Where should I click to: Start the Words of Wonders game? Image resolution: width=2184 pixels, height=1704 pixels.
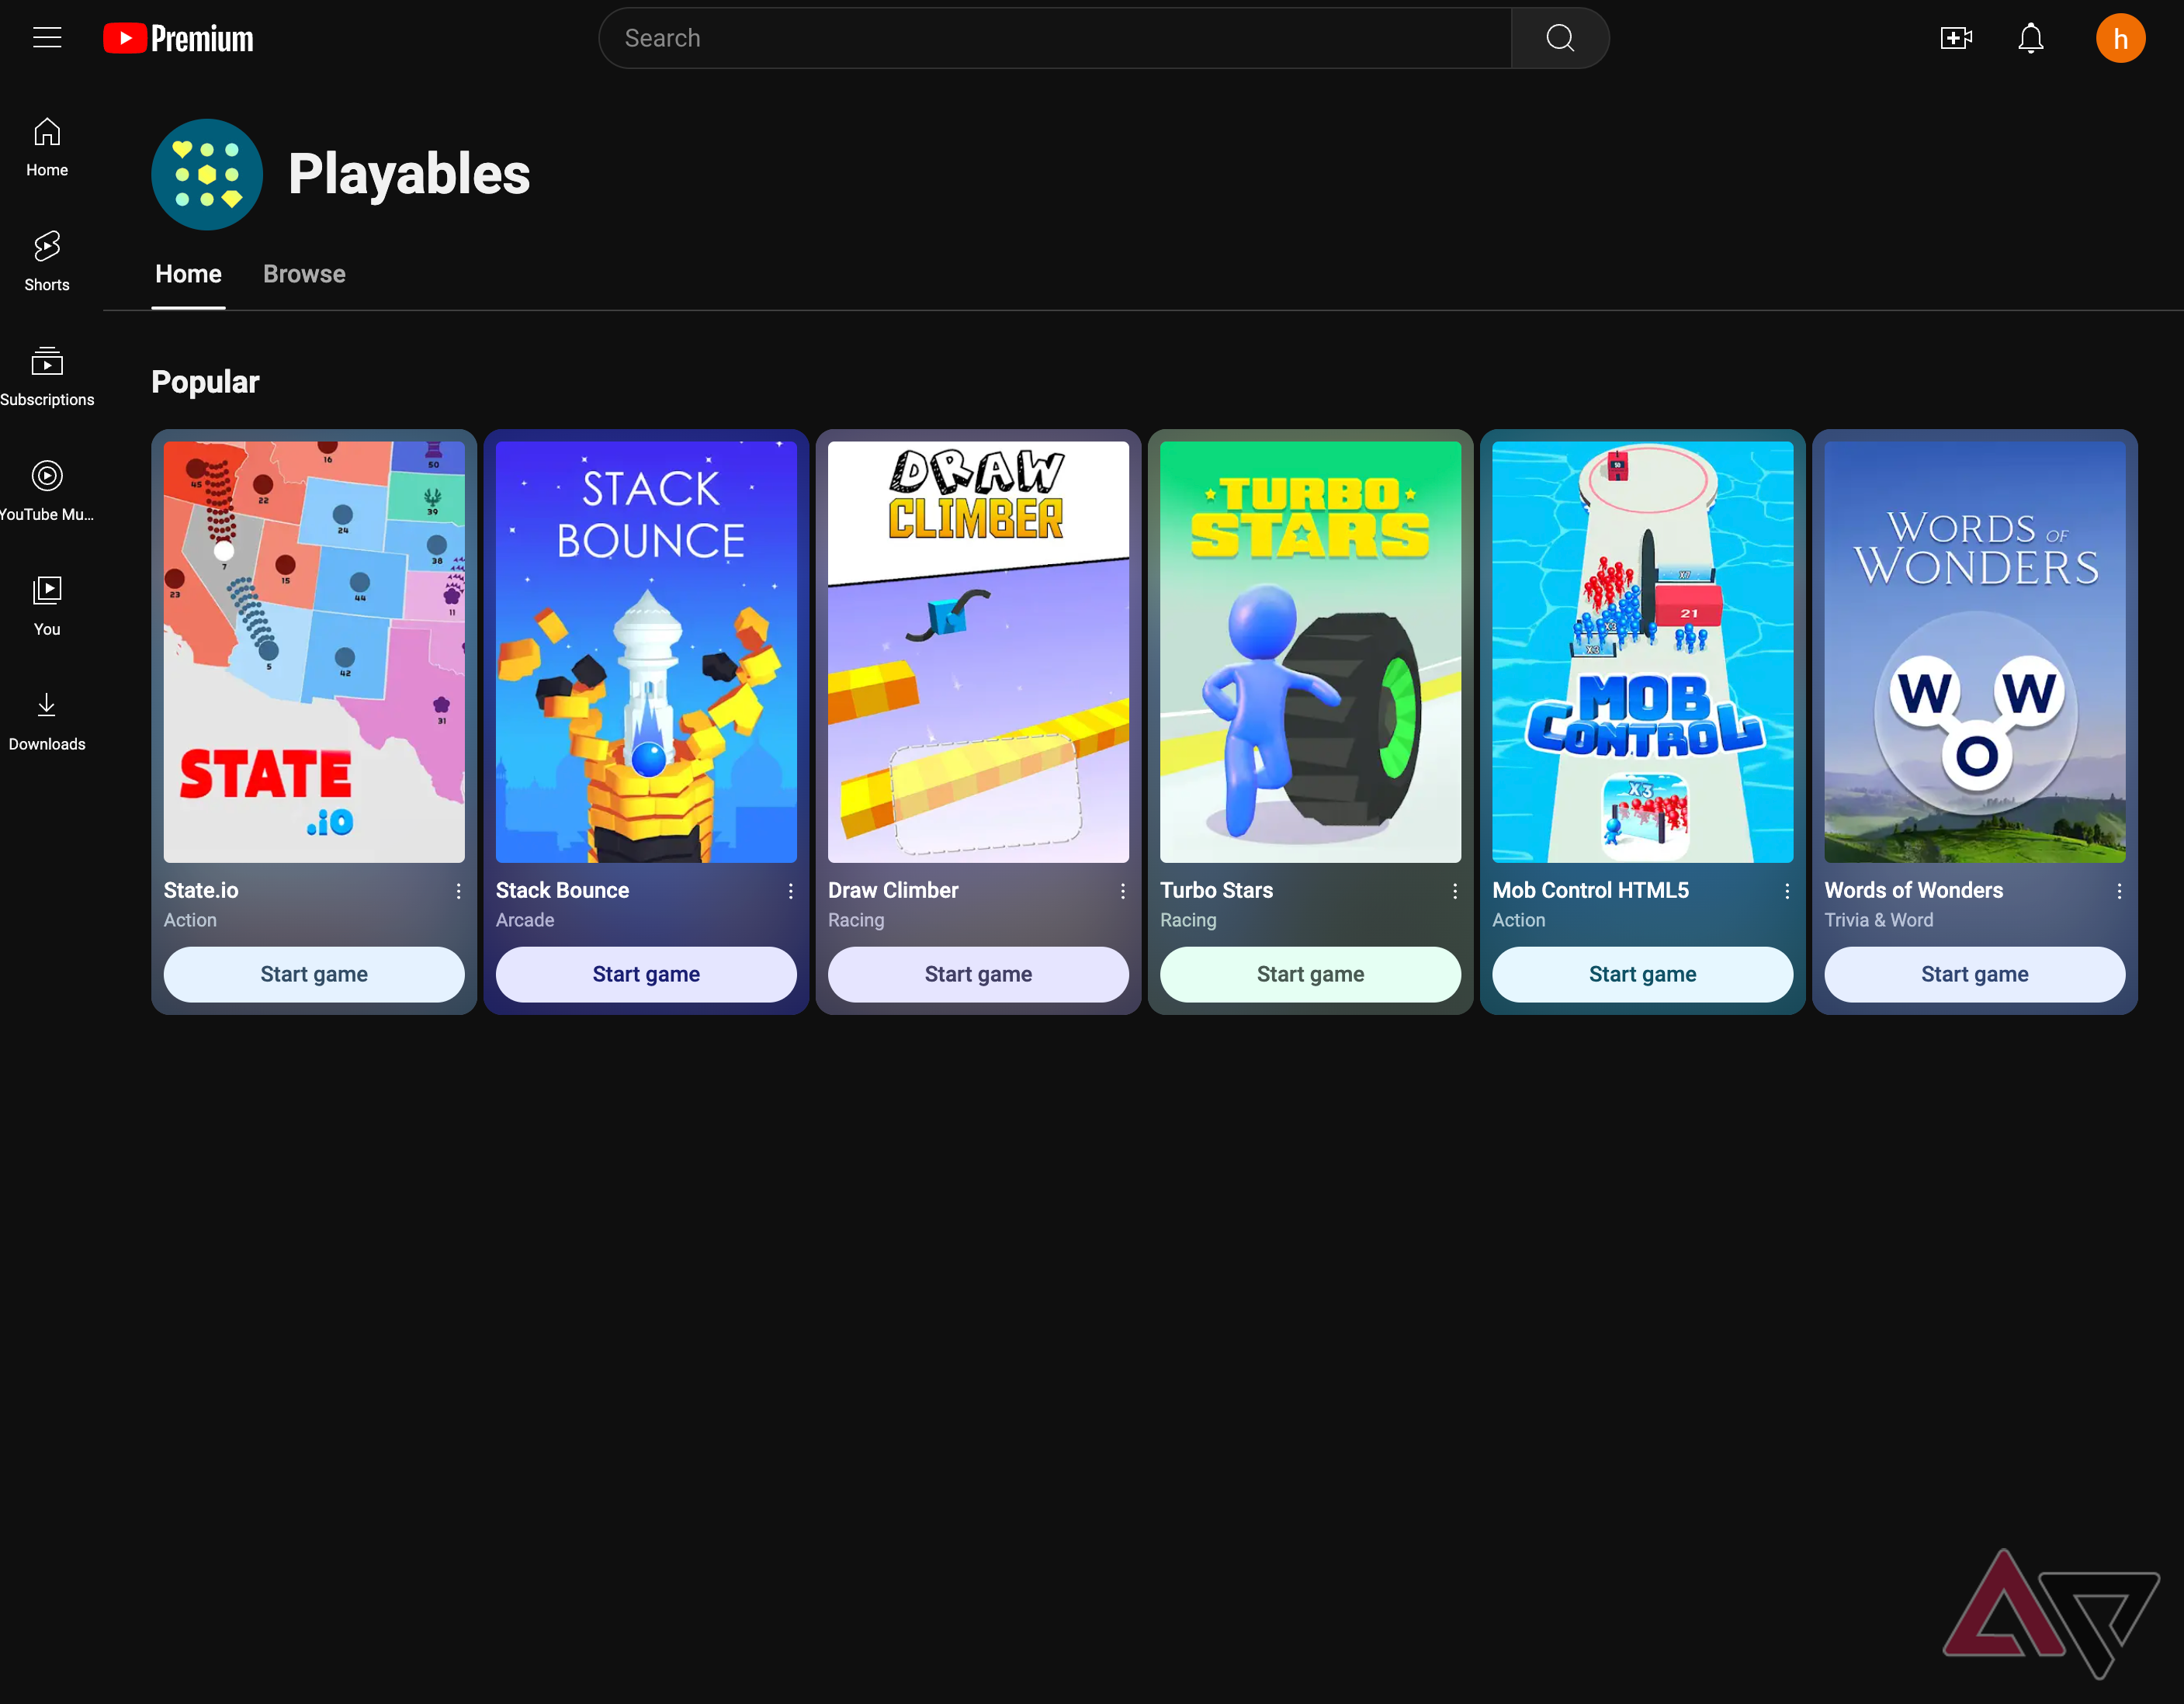click(x=1974, y=974)
